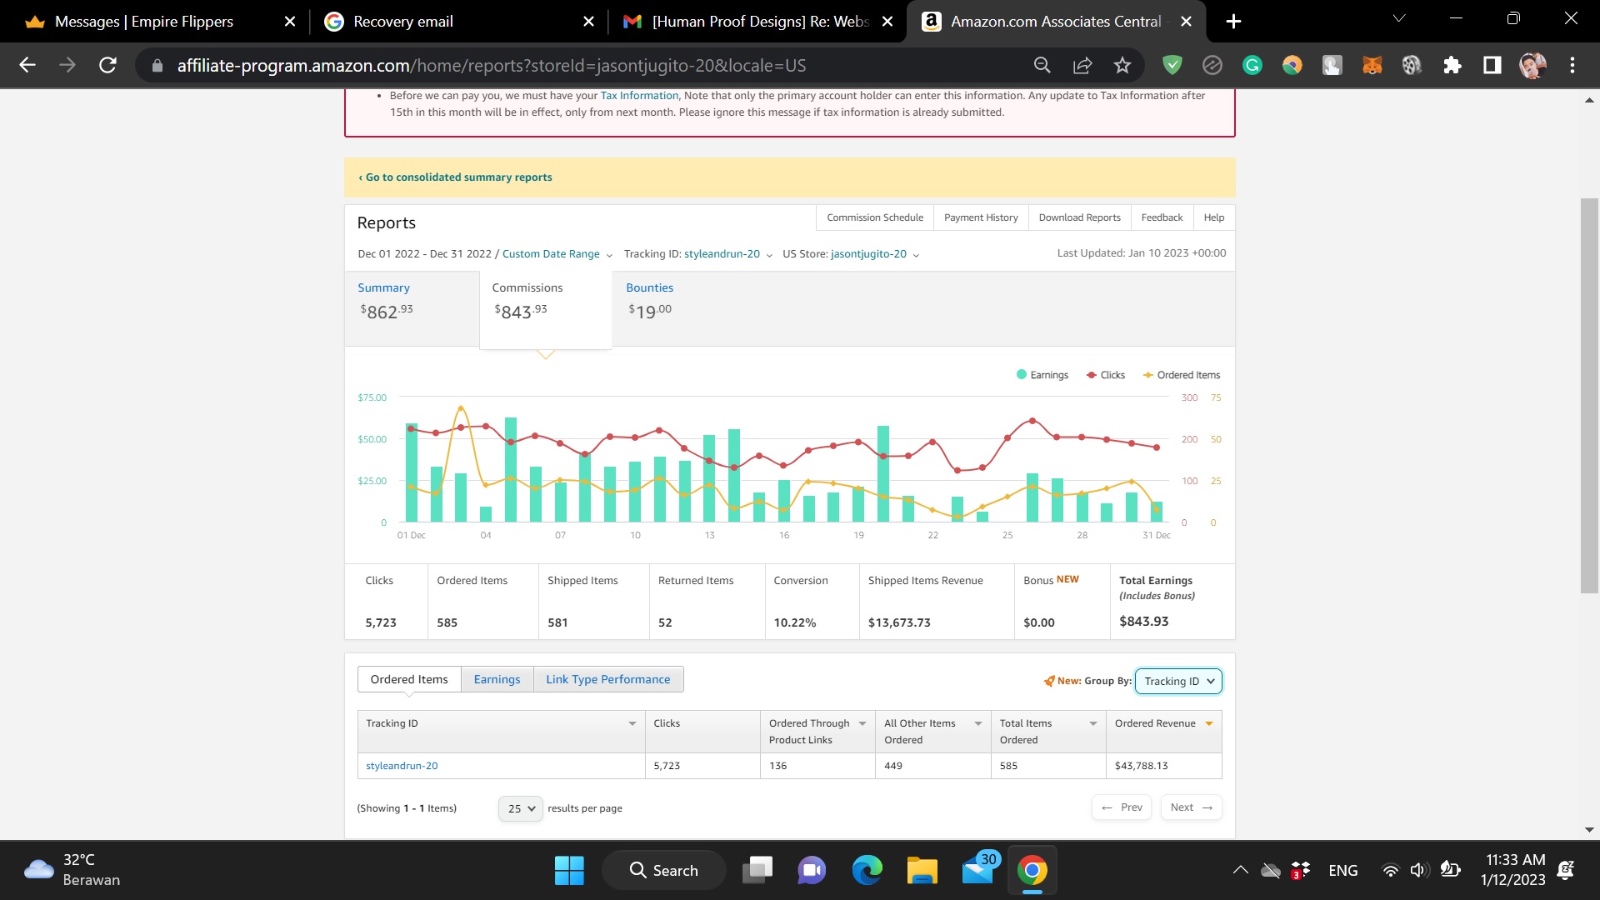The width and height of the screenshot is (1600, 900).
Task: Click the Grammarly extension icon
Action: point(1252,65)
